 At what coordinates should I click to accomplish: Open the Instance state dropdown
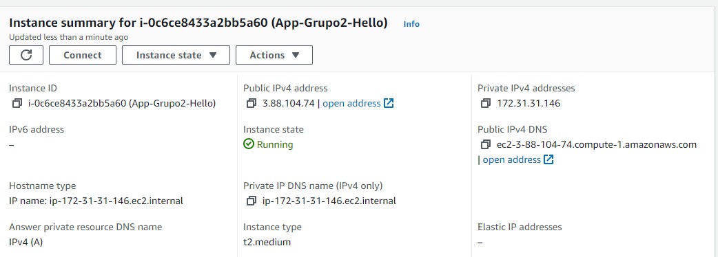tap(176, 55)
